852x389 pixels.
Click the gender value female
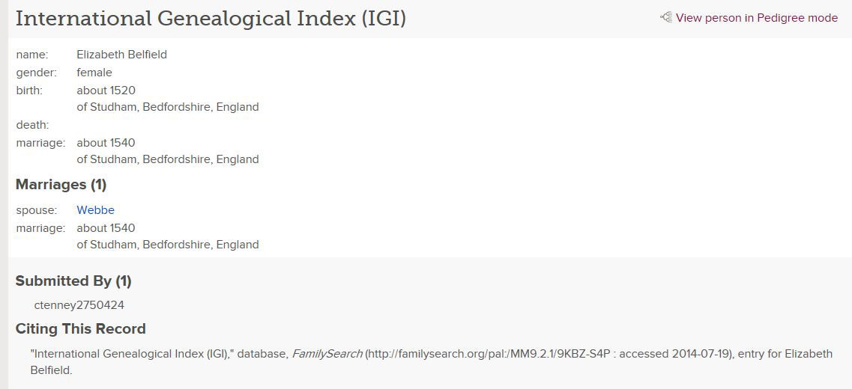pos(94,73)
